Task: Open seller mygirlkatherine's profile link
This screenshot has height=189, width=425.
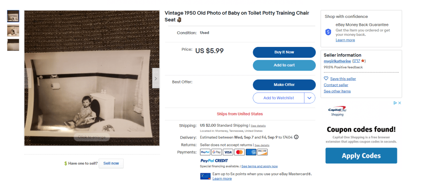Action: point(337,61)
